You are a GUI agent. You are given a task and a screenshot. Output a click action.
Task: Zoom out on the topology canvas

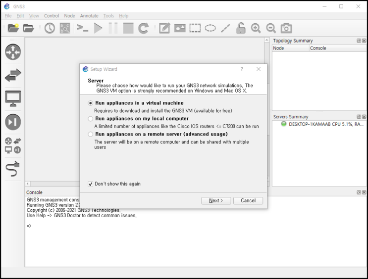coord(271,28)
